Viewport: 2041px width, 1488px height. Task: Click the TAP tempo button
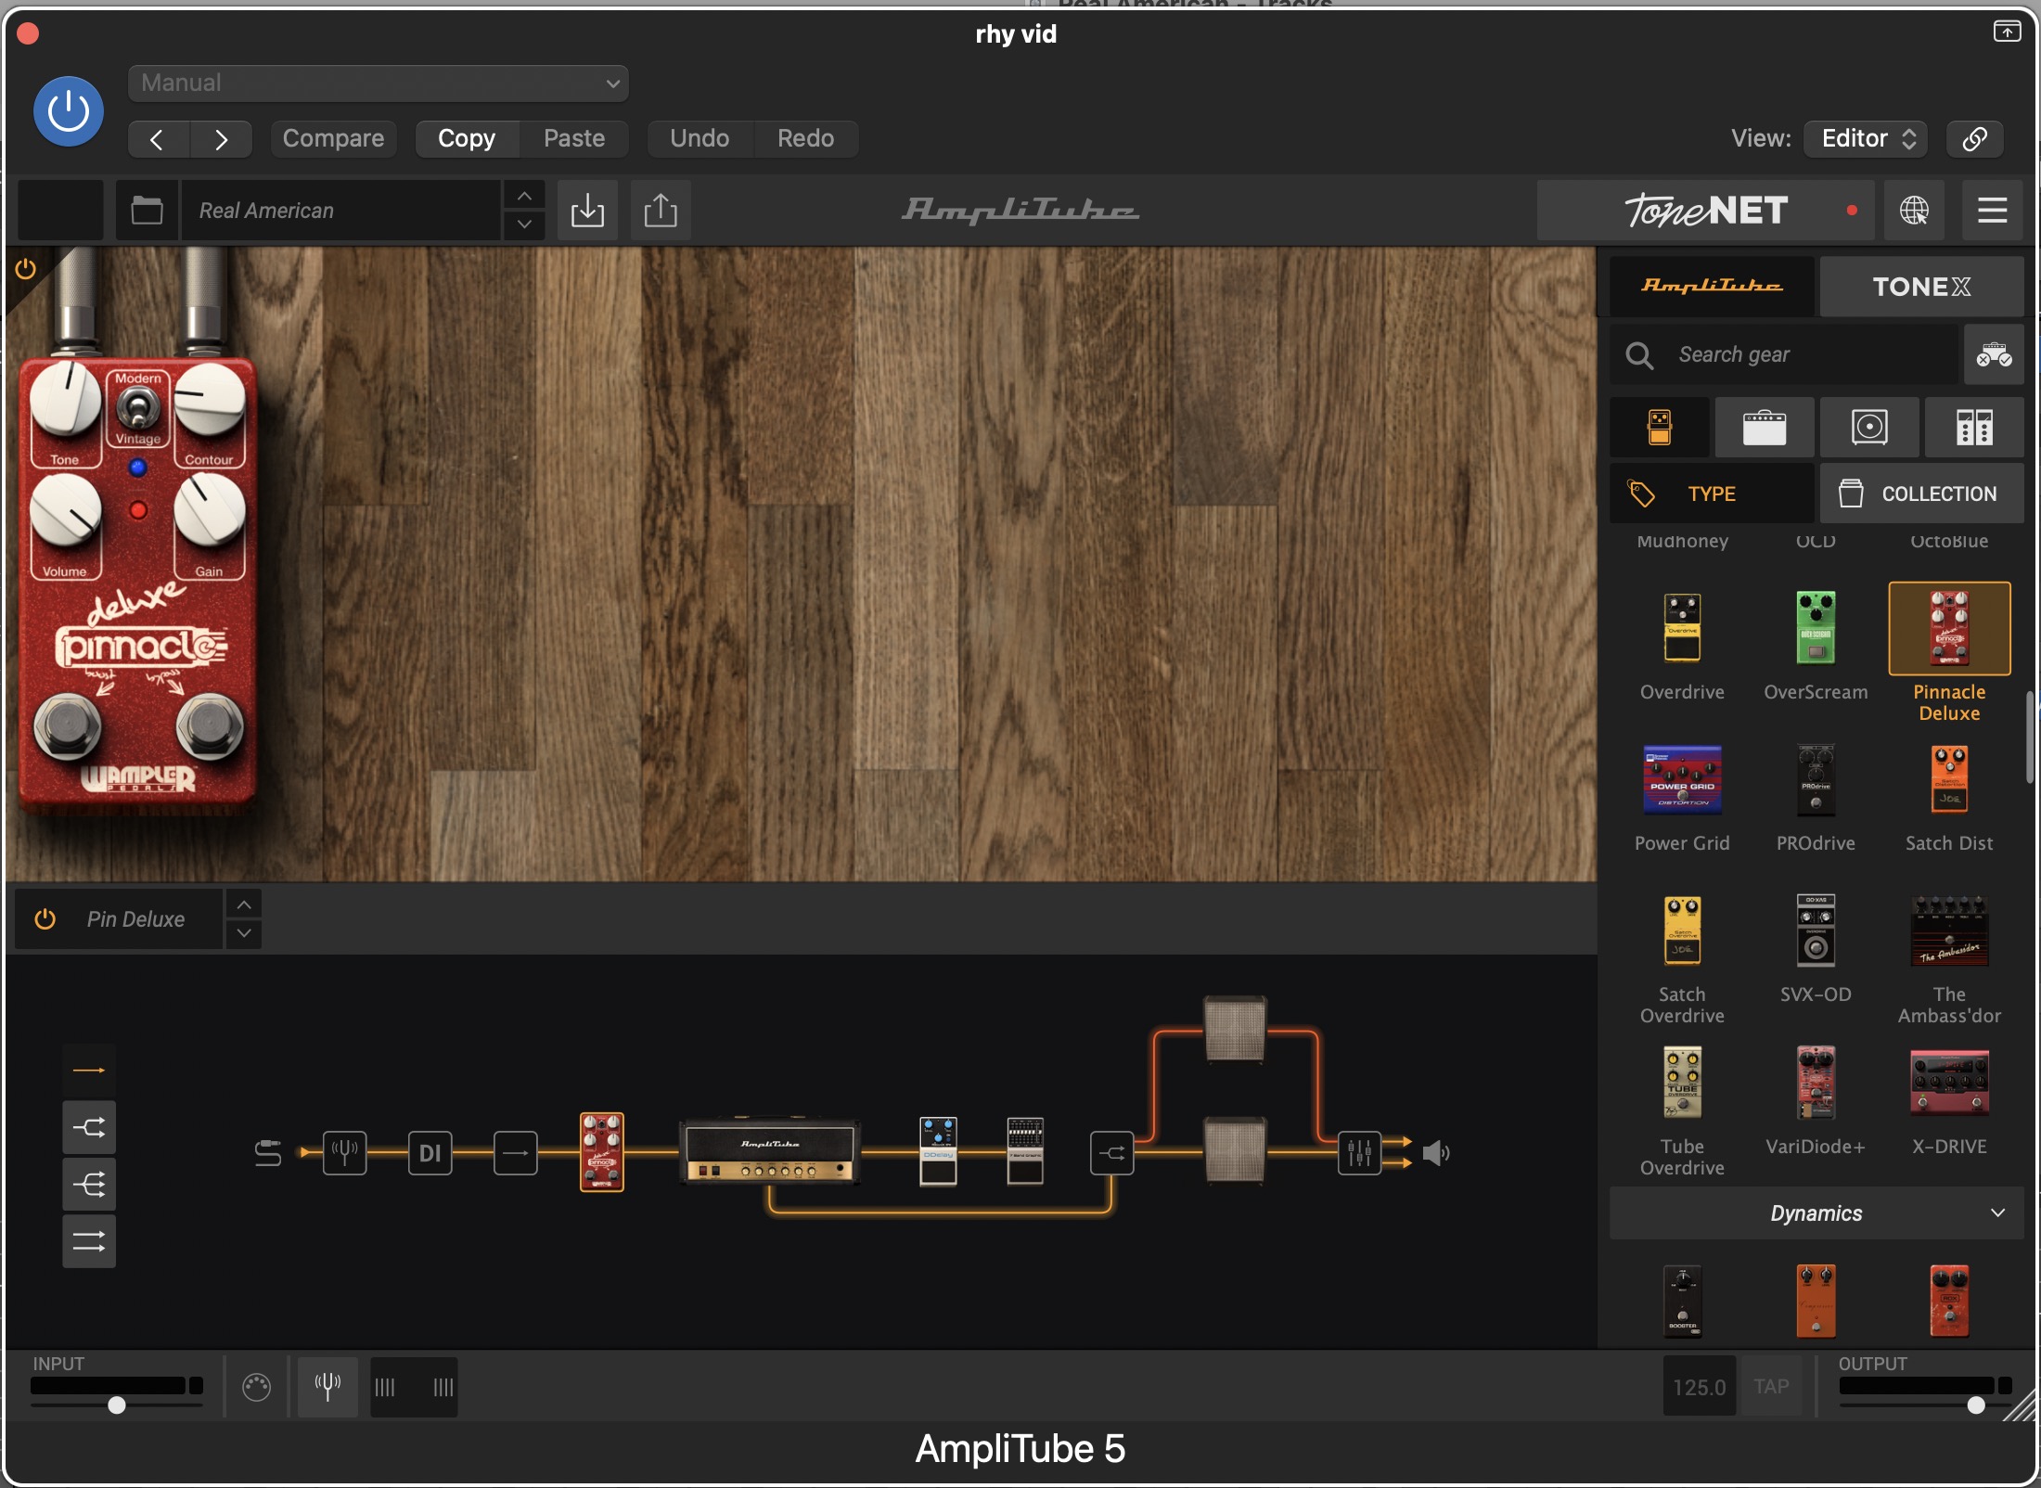click(1771, 1387)
